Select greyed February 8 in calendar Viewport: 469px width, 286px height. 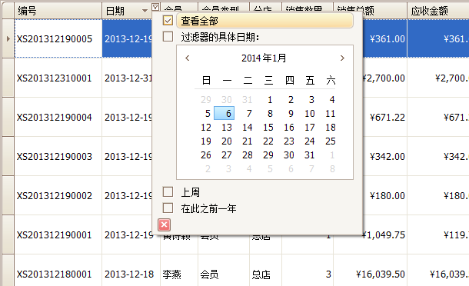click(x=332, y=169)
